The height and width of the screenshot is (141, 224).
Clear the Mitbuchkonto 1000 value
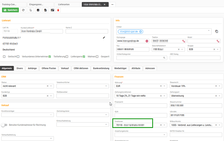[x=216, y=125]
